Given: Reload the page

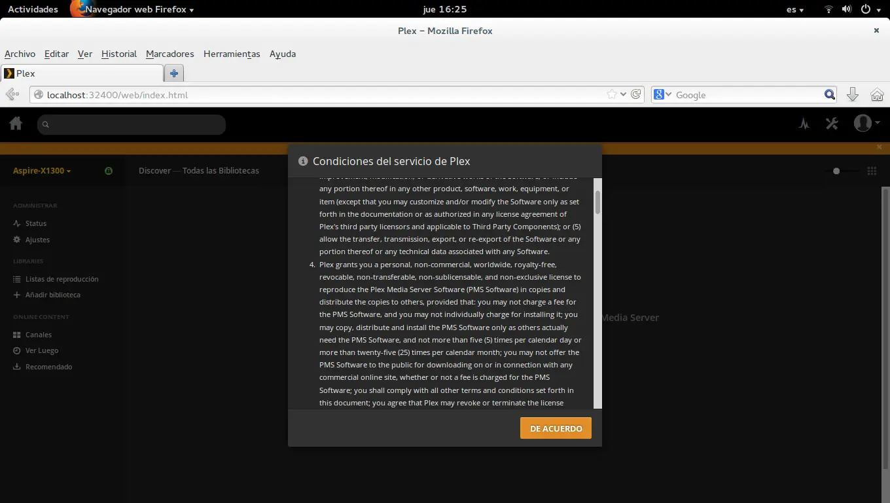Looking at the screenshot, I should tap(636, 94).
